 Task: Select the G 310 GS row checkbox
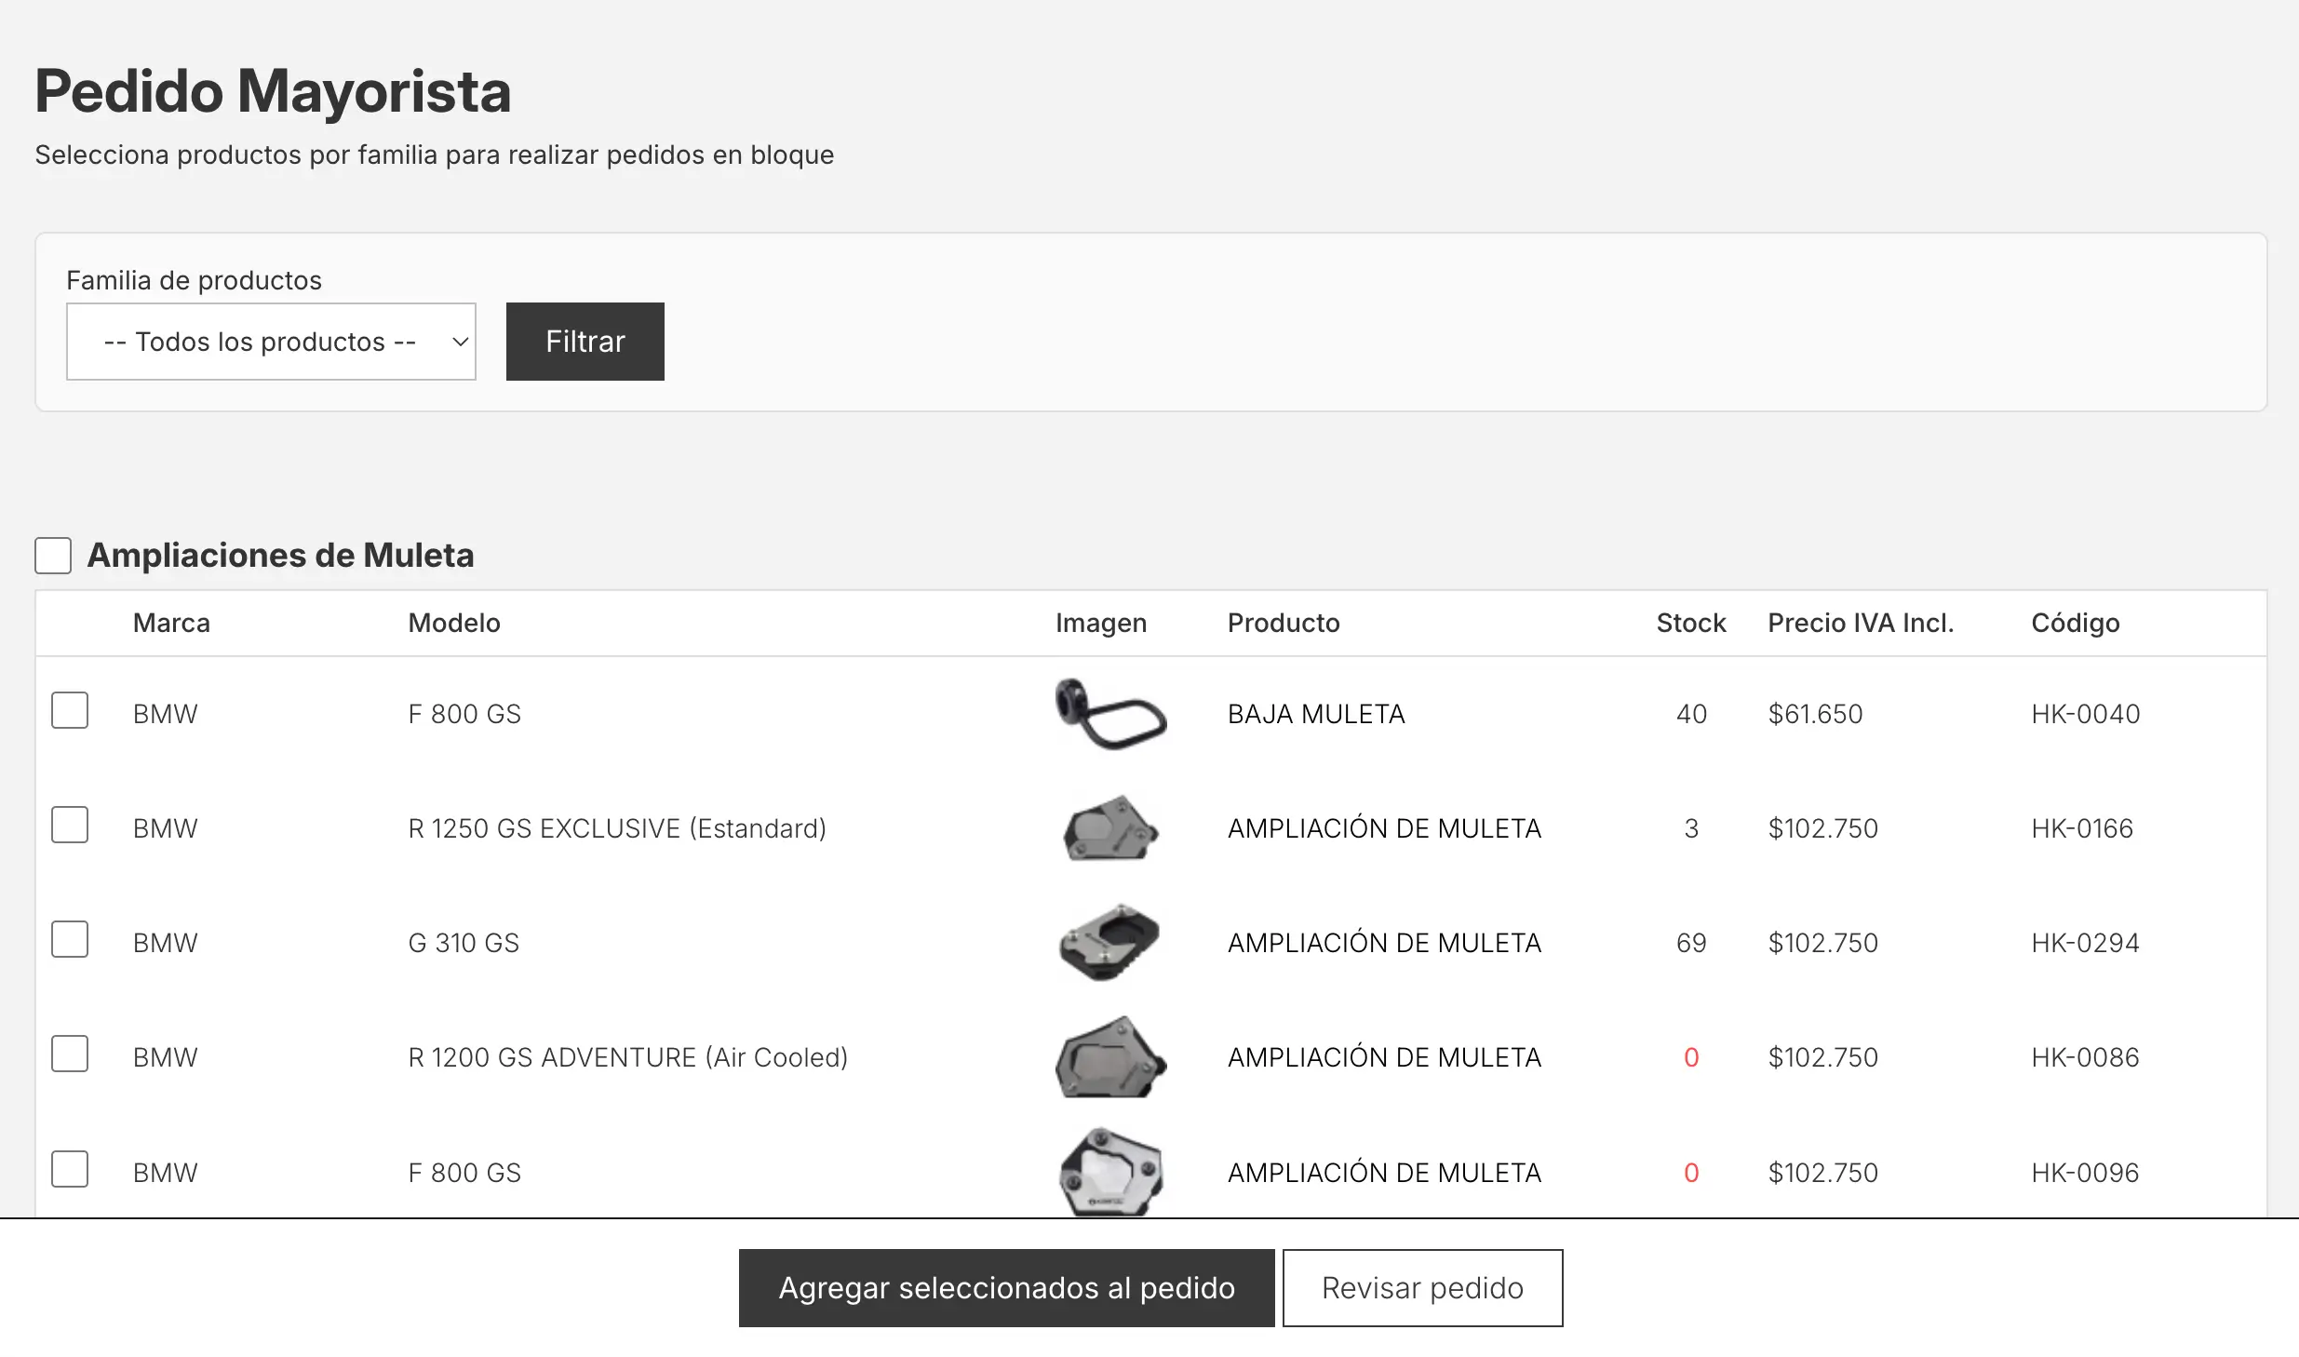tap(70, 939)
